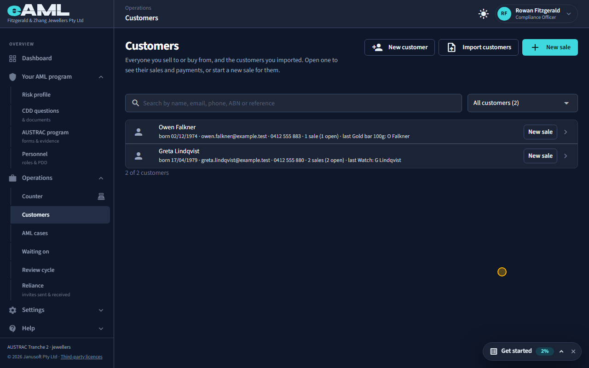This screenshot has height=368, width=589.
Task: Open the Dashboard page
Action: click(57, 58)
